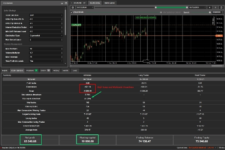Switch to the Backtesting tab

tap(95, 3)
